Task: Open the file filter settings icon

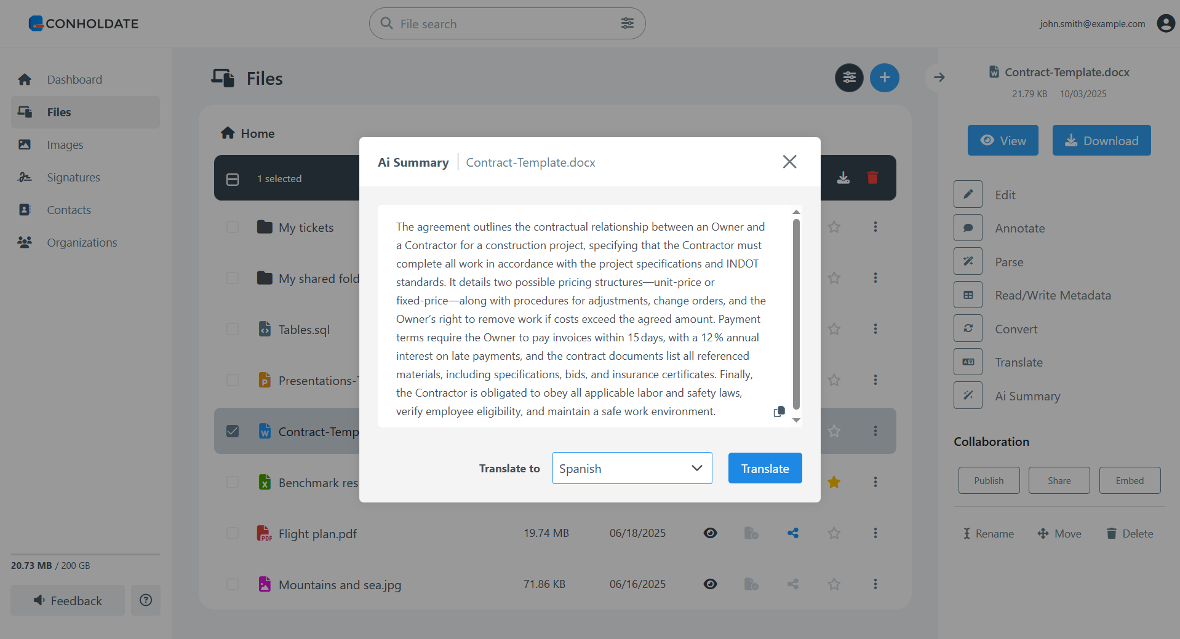Action: click(849, 78)
